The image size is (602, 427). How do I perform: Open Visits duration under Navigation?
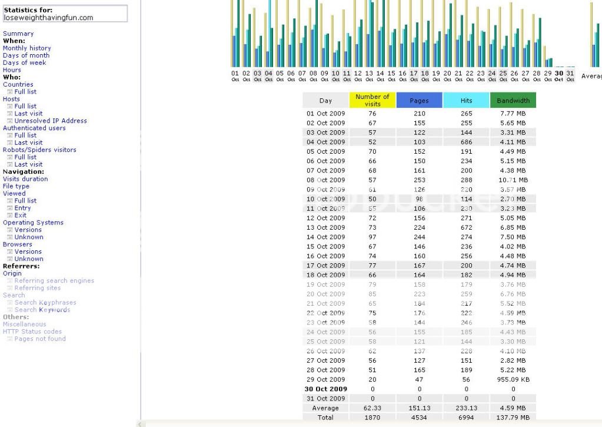[x=25, y=179]
